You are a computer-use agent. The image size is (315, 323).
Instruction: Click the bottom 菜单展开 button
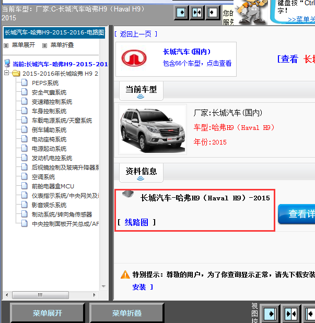coord(47,313)
